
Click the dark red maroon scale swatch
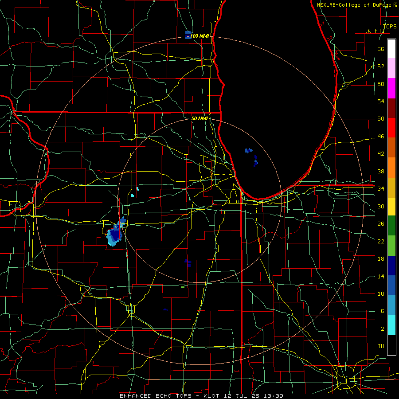(x=391, y=108)
